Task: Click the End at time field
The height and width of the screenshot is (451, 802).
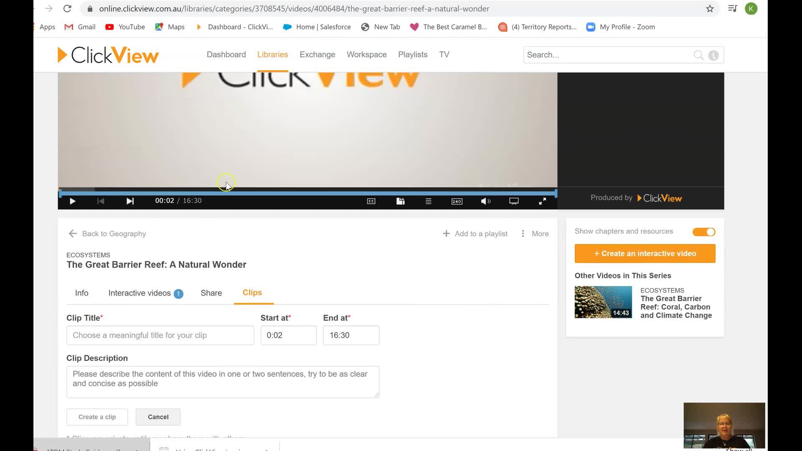Action: 351,335
